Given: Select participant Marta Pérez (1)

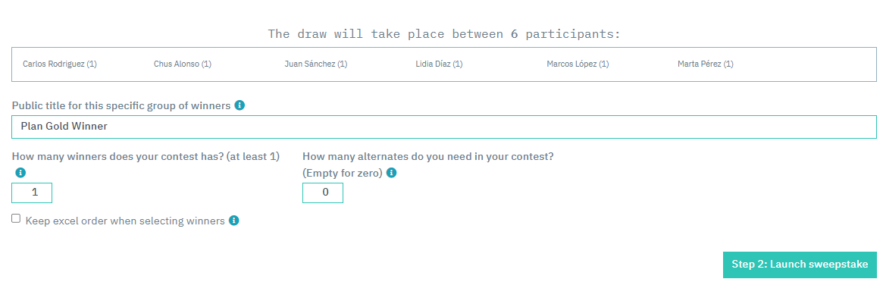Looking at the screenshot, I should click(706, 64).
